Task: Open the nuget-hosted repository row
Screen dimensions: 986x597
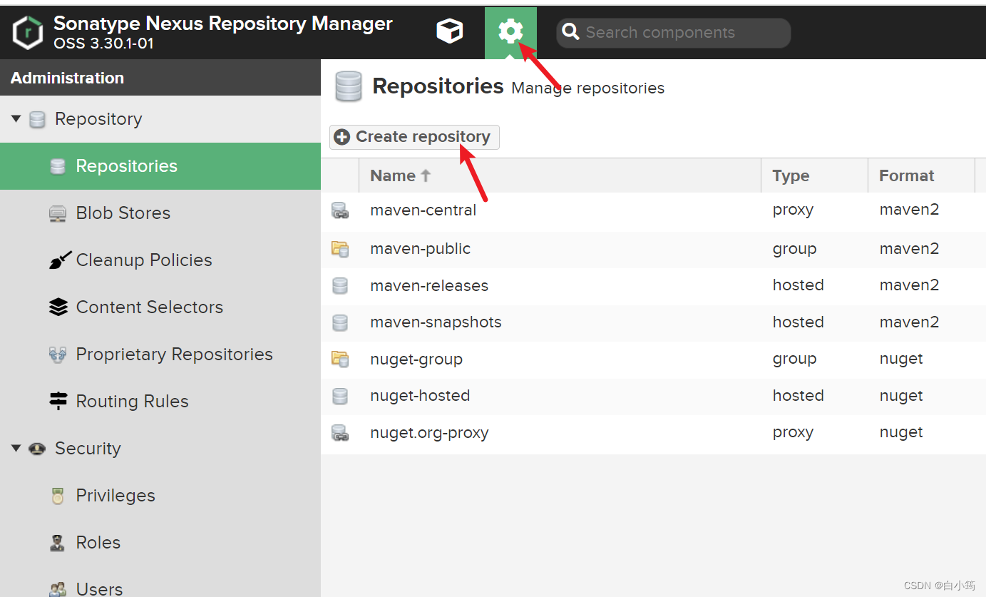Action: coord(653,396)
